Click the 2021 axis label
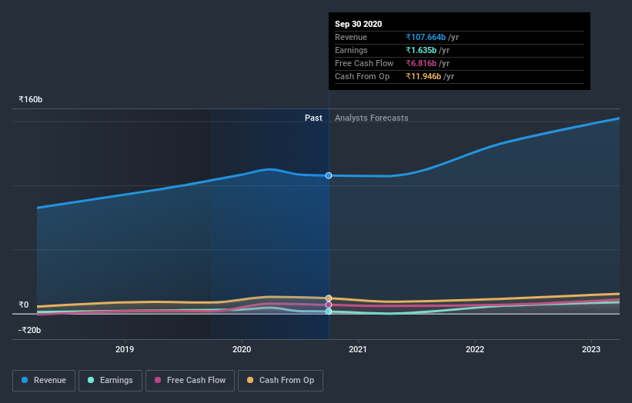The image size is (632, 403). point(358,349)
